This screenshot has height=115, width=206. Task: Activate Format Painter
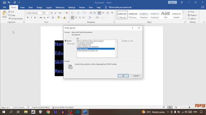tap(15, 19)
